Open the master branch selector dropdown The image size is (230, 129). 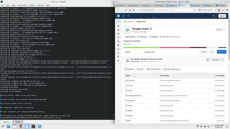click(133, 52)
